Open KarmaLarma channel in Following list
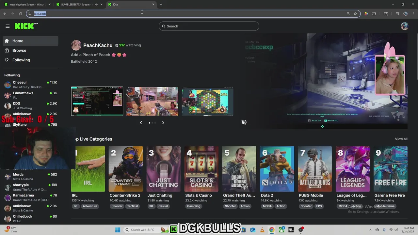 [31, 197]
